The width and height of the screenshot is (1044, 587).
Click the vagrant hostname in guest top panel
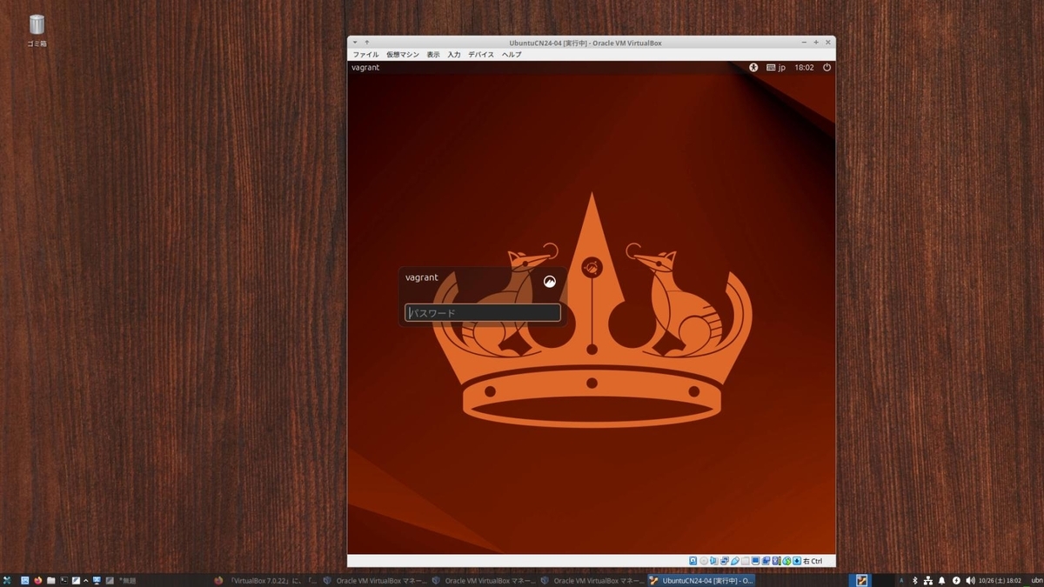365,67
